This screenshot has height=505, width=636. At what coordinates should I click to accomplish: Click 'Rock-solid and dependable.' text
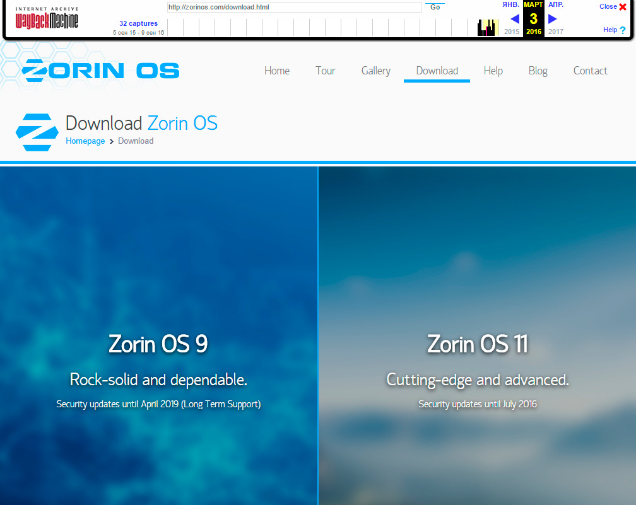(x=158, y=380)
